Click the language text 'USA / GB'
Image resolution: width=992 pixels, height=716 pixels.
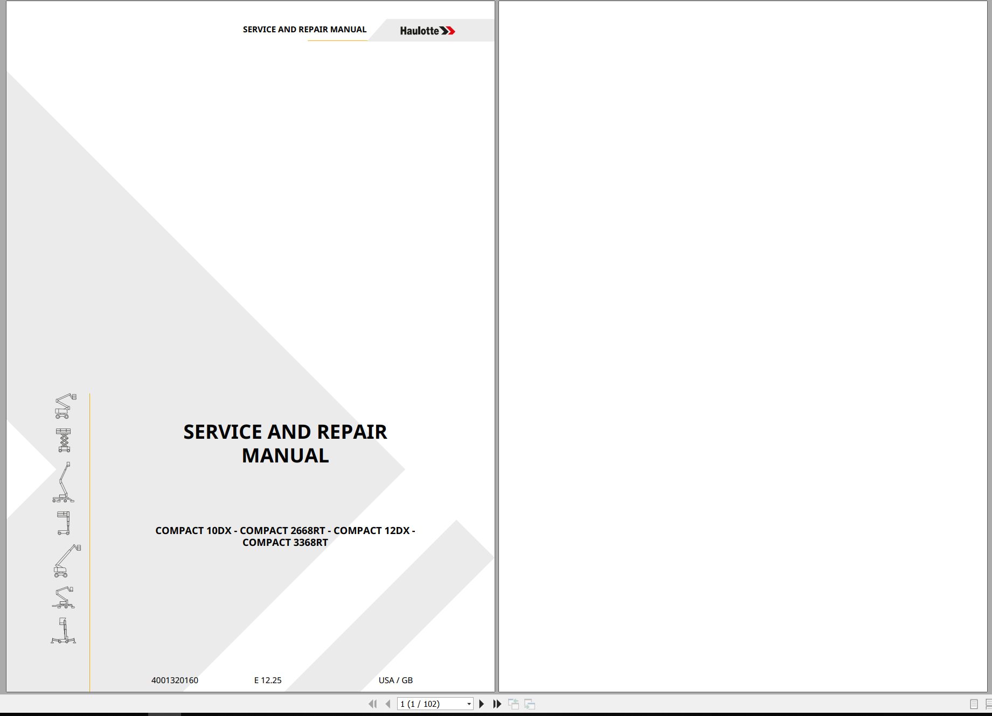coord(396,680)
